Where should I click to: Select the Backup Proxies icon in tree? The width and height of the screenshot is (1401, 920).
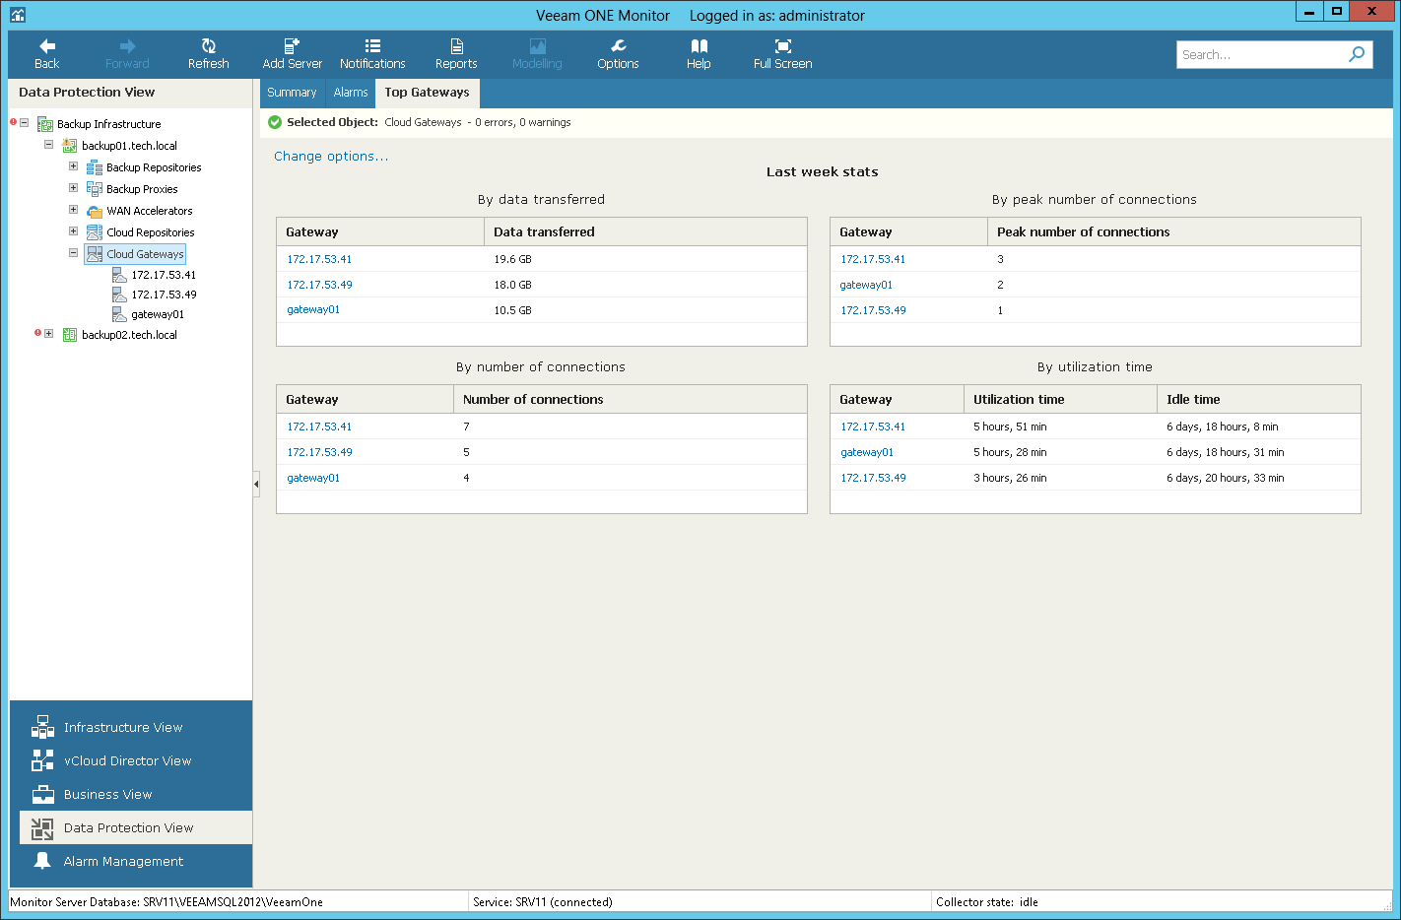click(x=95, y=189)
